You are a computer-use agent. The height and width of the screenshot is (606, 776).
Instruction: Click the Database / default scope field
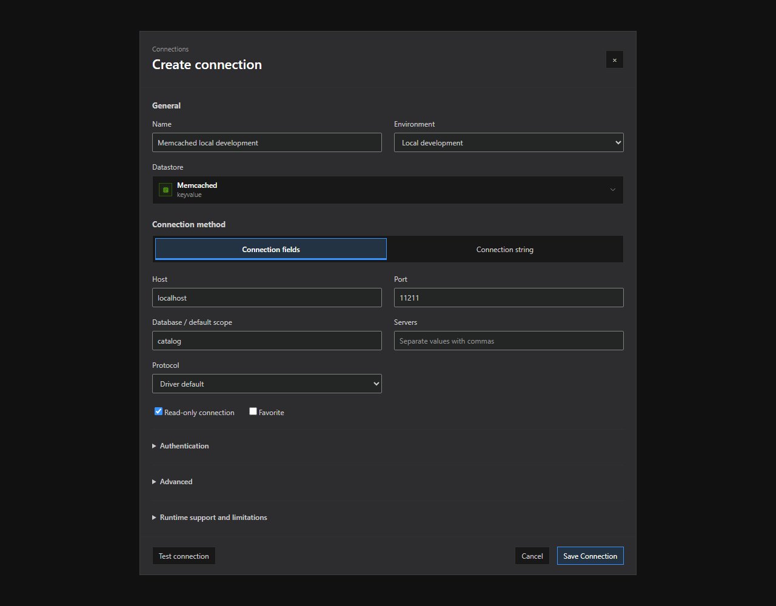click(x=267, y=341)
